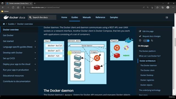Open Guides breadcrumb link
This screenshot has height=99, width=176.
11,24
